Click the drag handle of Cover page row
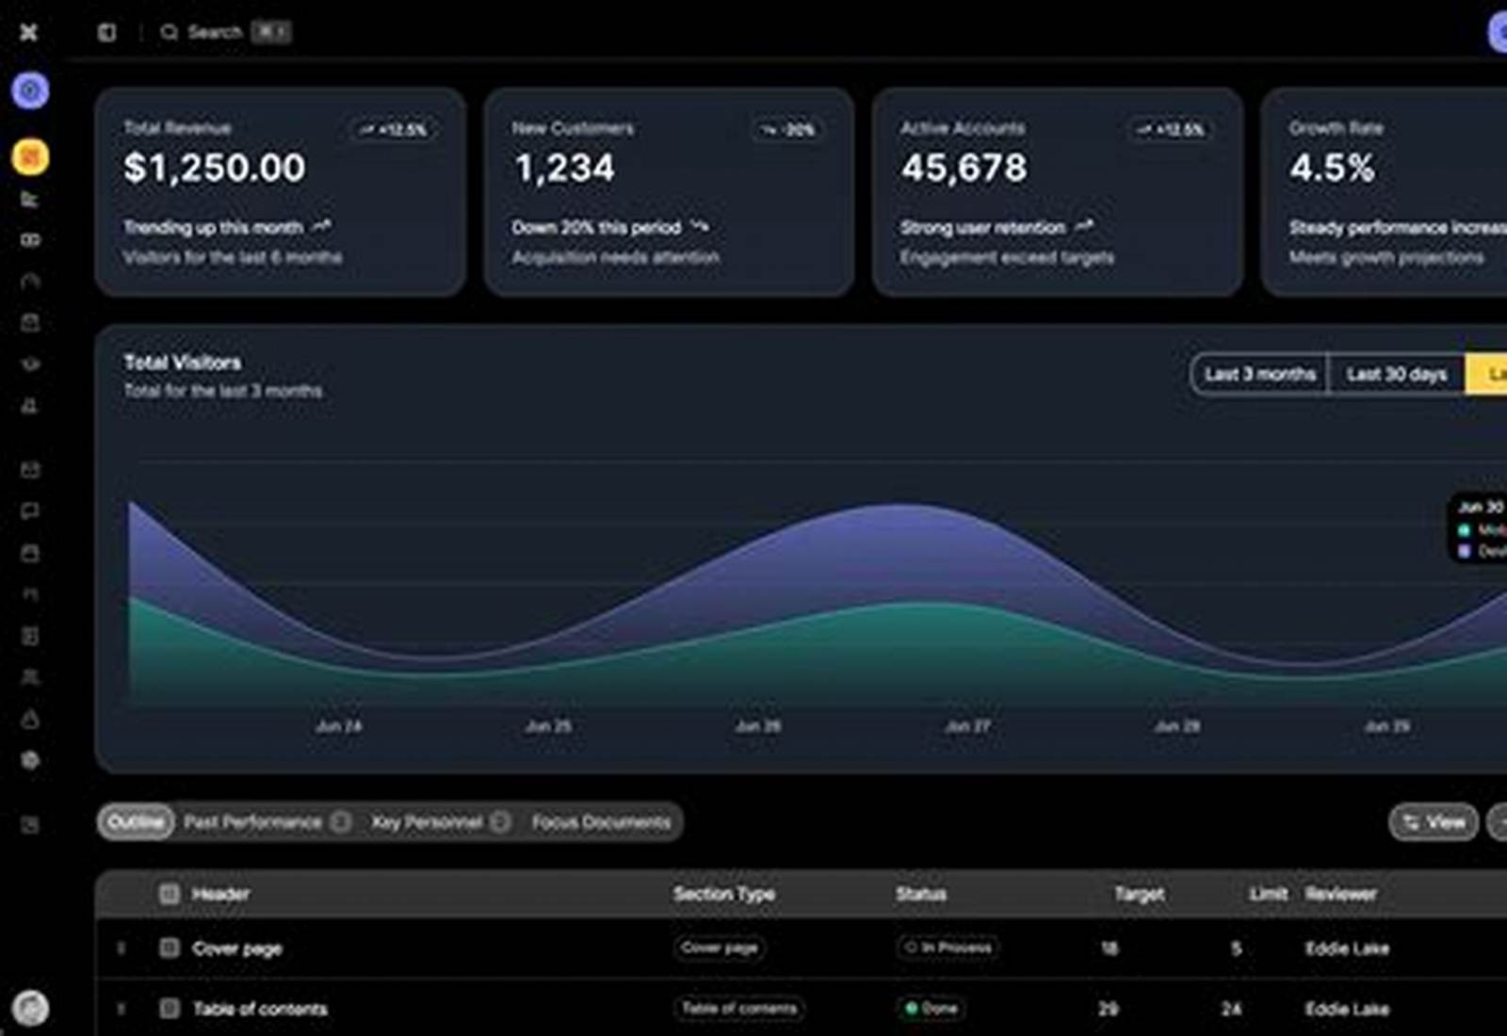The height and width of the screenshot is (1036, 1507). [x=121, y=947]
